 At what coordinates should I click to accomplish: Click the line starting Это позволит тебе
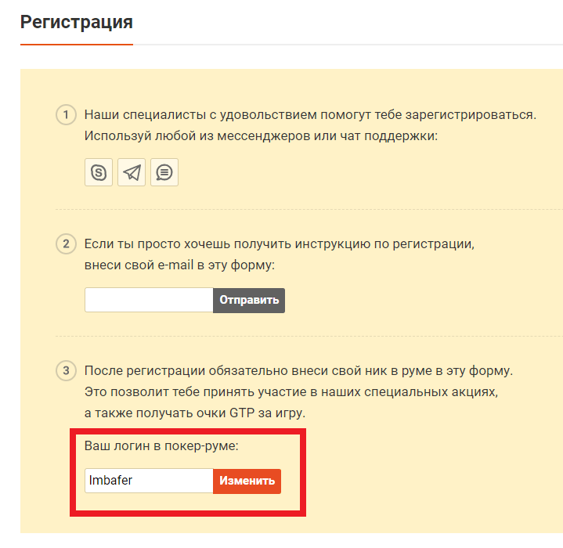291,392
